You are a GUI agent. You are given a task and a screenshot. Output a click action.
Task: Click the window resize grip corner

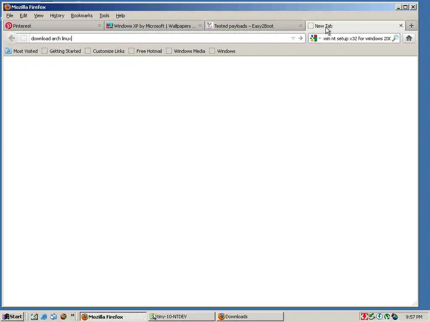[414, 303]
